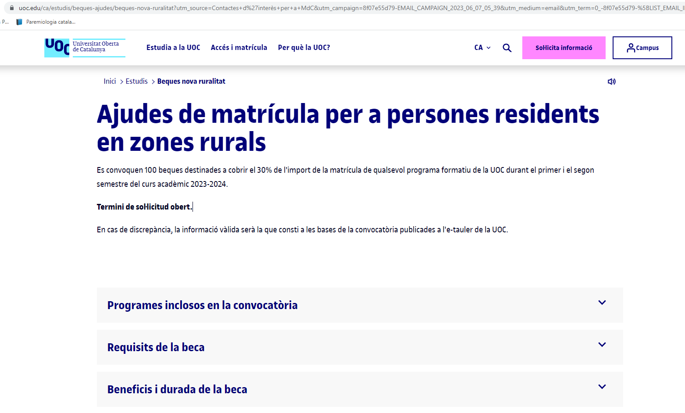Open Accés i matrícula menu
The height and width of the screenshot is (413, 685).
tap(239, 48)
